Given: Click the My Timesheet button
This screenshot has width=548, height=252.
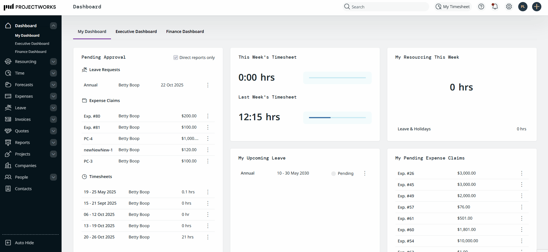Looking at the screenshot, I should [453, 7].
